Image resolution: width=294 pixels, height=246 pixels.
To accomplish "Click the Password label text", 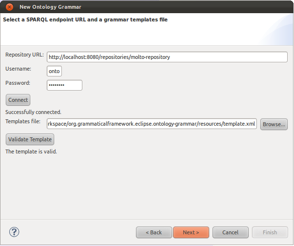I will (18, 83).
